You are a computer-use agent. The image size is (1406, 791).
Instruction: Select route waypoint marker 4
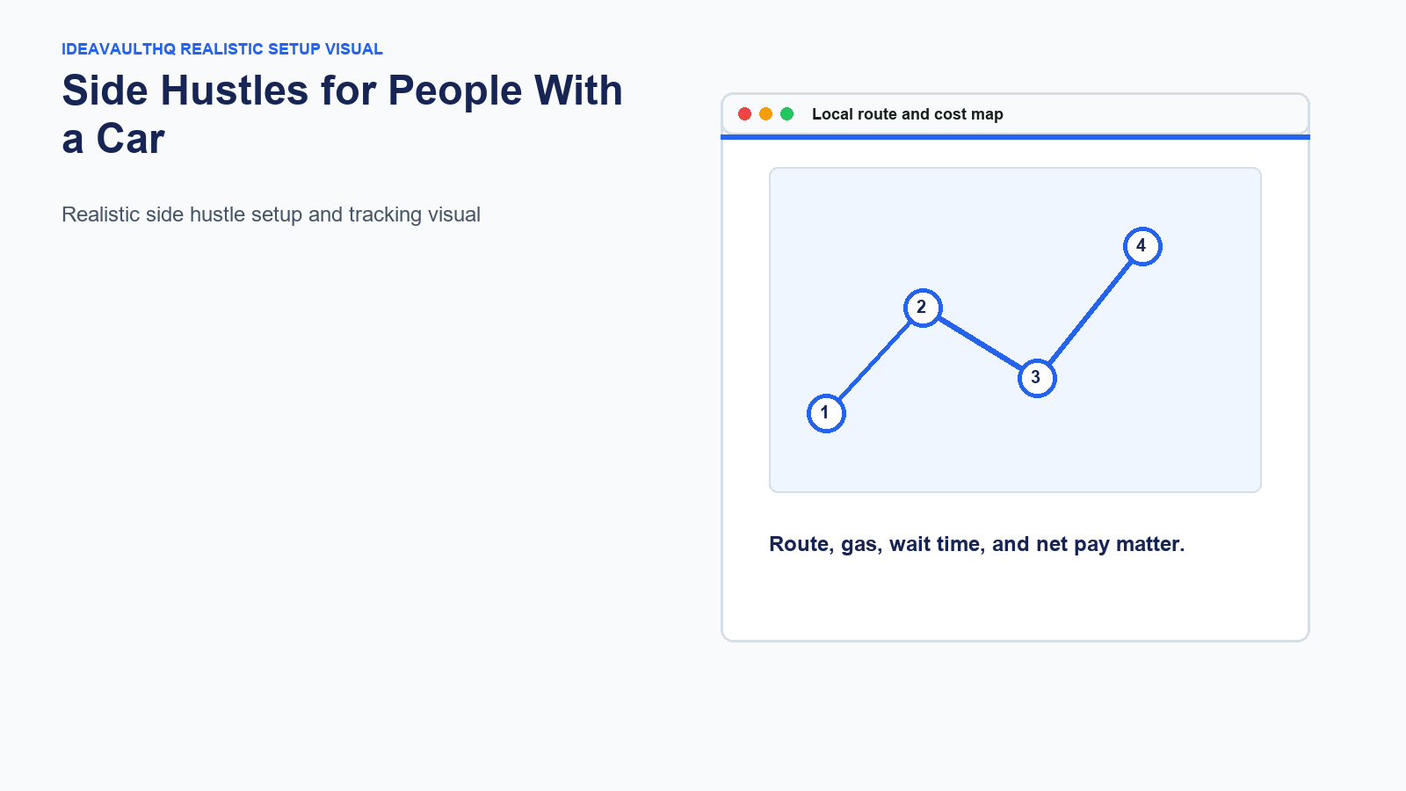click(1142, 246)
